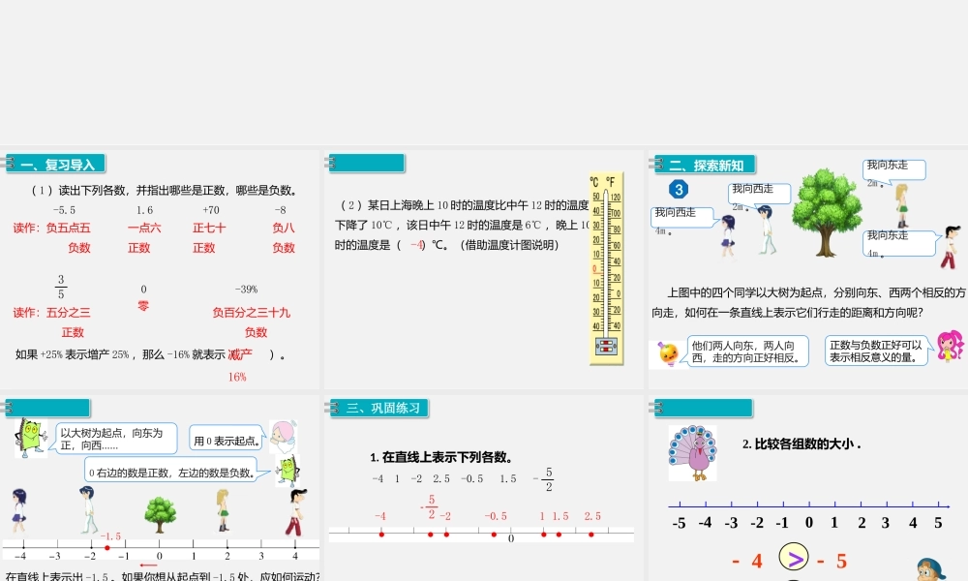Click the thermometer image on the temperature slide

[606, 269]
